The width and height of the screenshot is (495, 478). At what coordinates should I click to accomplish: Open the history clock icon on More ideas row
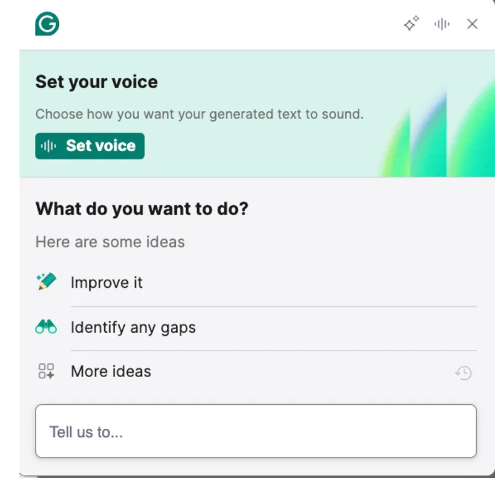463,372
